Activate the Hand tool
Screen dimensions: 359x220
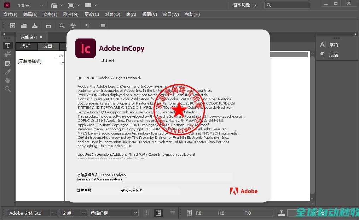pos(7,81)
